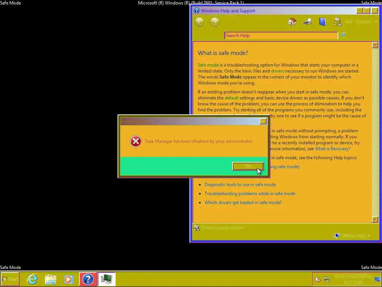
Task: Click the Task Manager taskbar button
Action: coord(107,279)
